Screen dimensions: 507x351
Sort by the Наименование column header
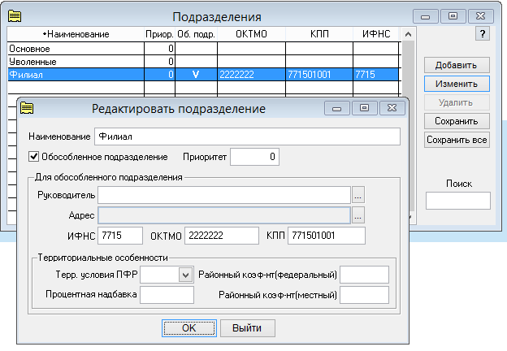pyautogui.click(x=76, y=34)
